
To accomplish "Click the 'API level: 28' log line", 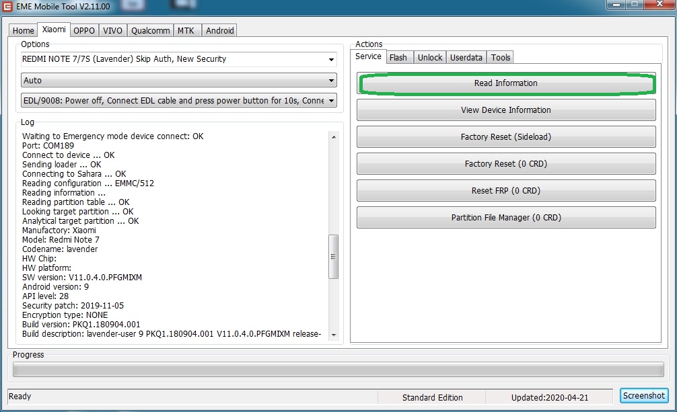I will coord(45,296).
